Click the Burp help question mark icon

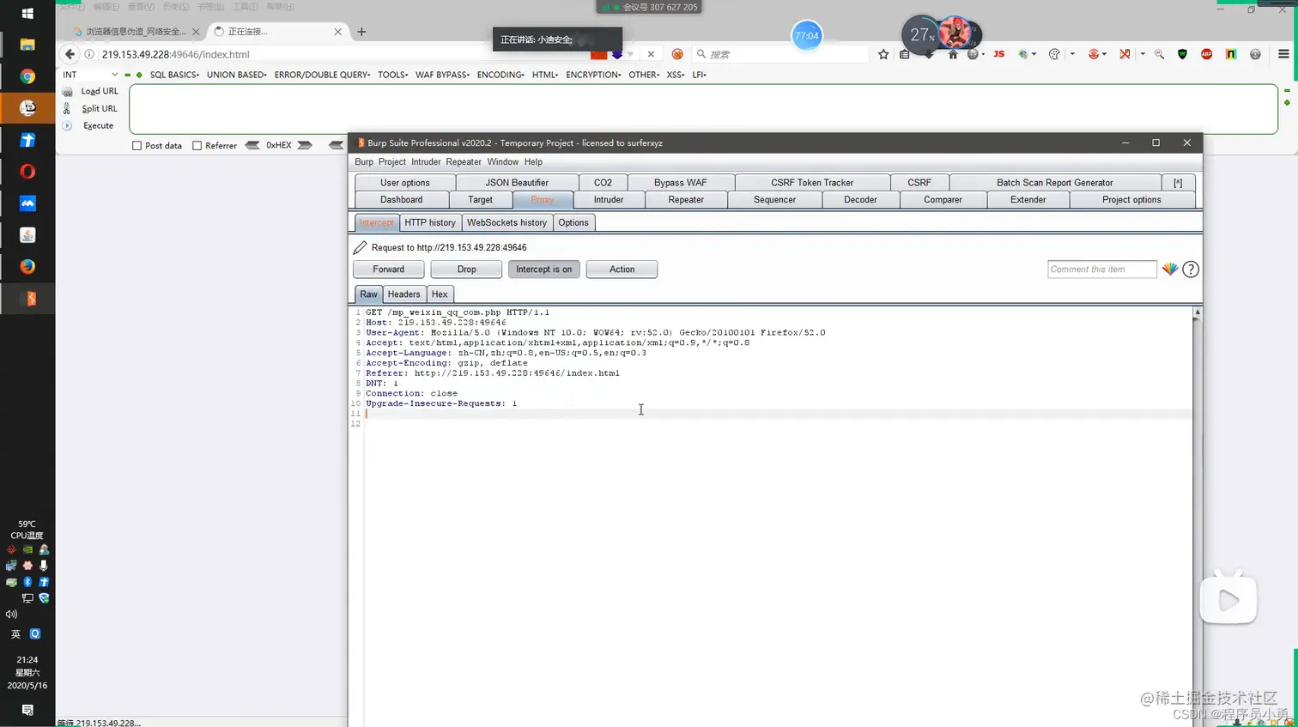click(x=1191, y=270)
